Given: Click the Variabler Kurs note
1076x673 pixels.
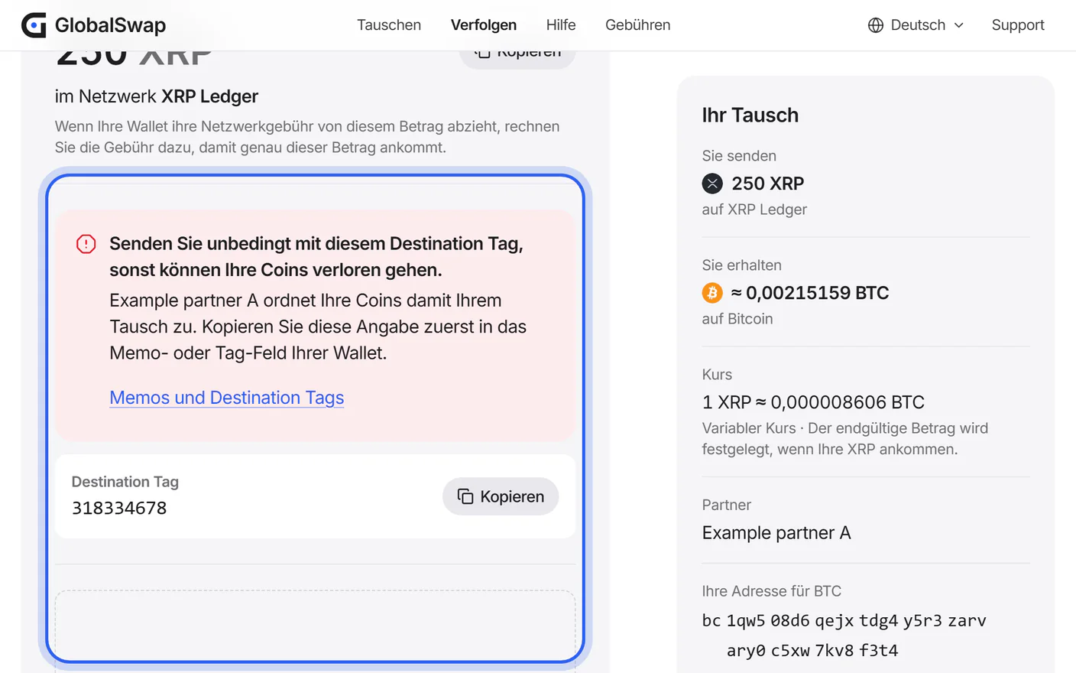Looking at the screenshot, I should tap(845, 439).
